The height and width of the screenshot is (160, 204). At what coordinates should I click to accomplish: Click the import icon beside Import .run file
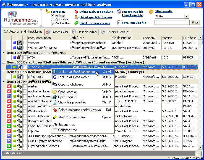(119, 12)
